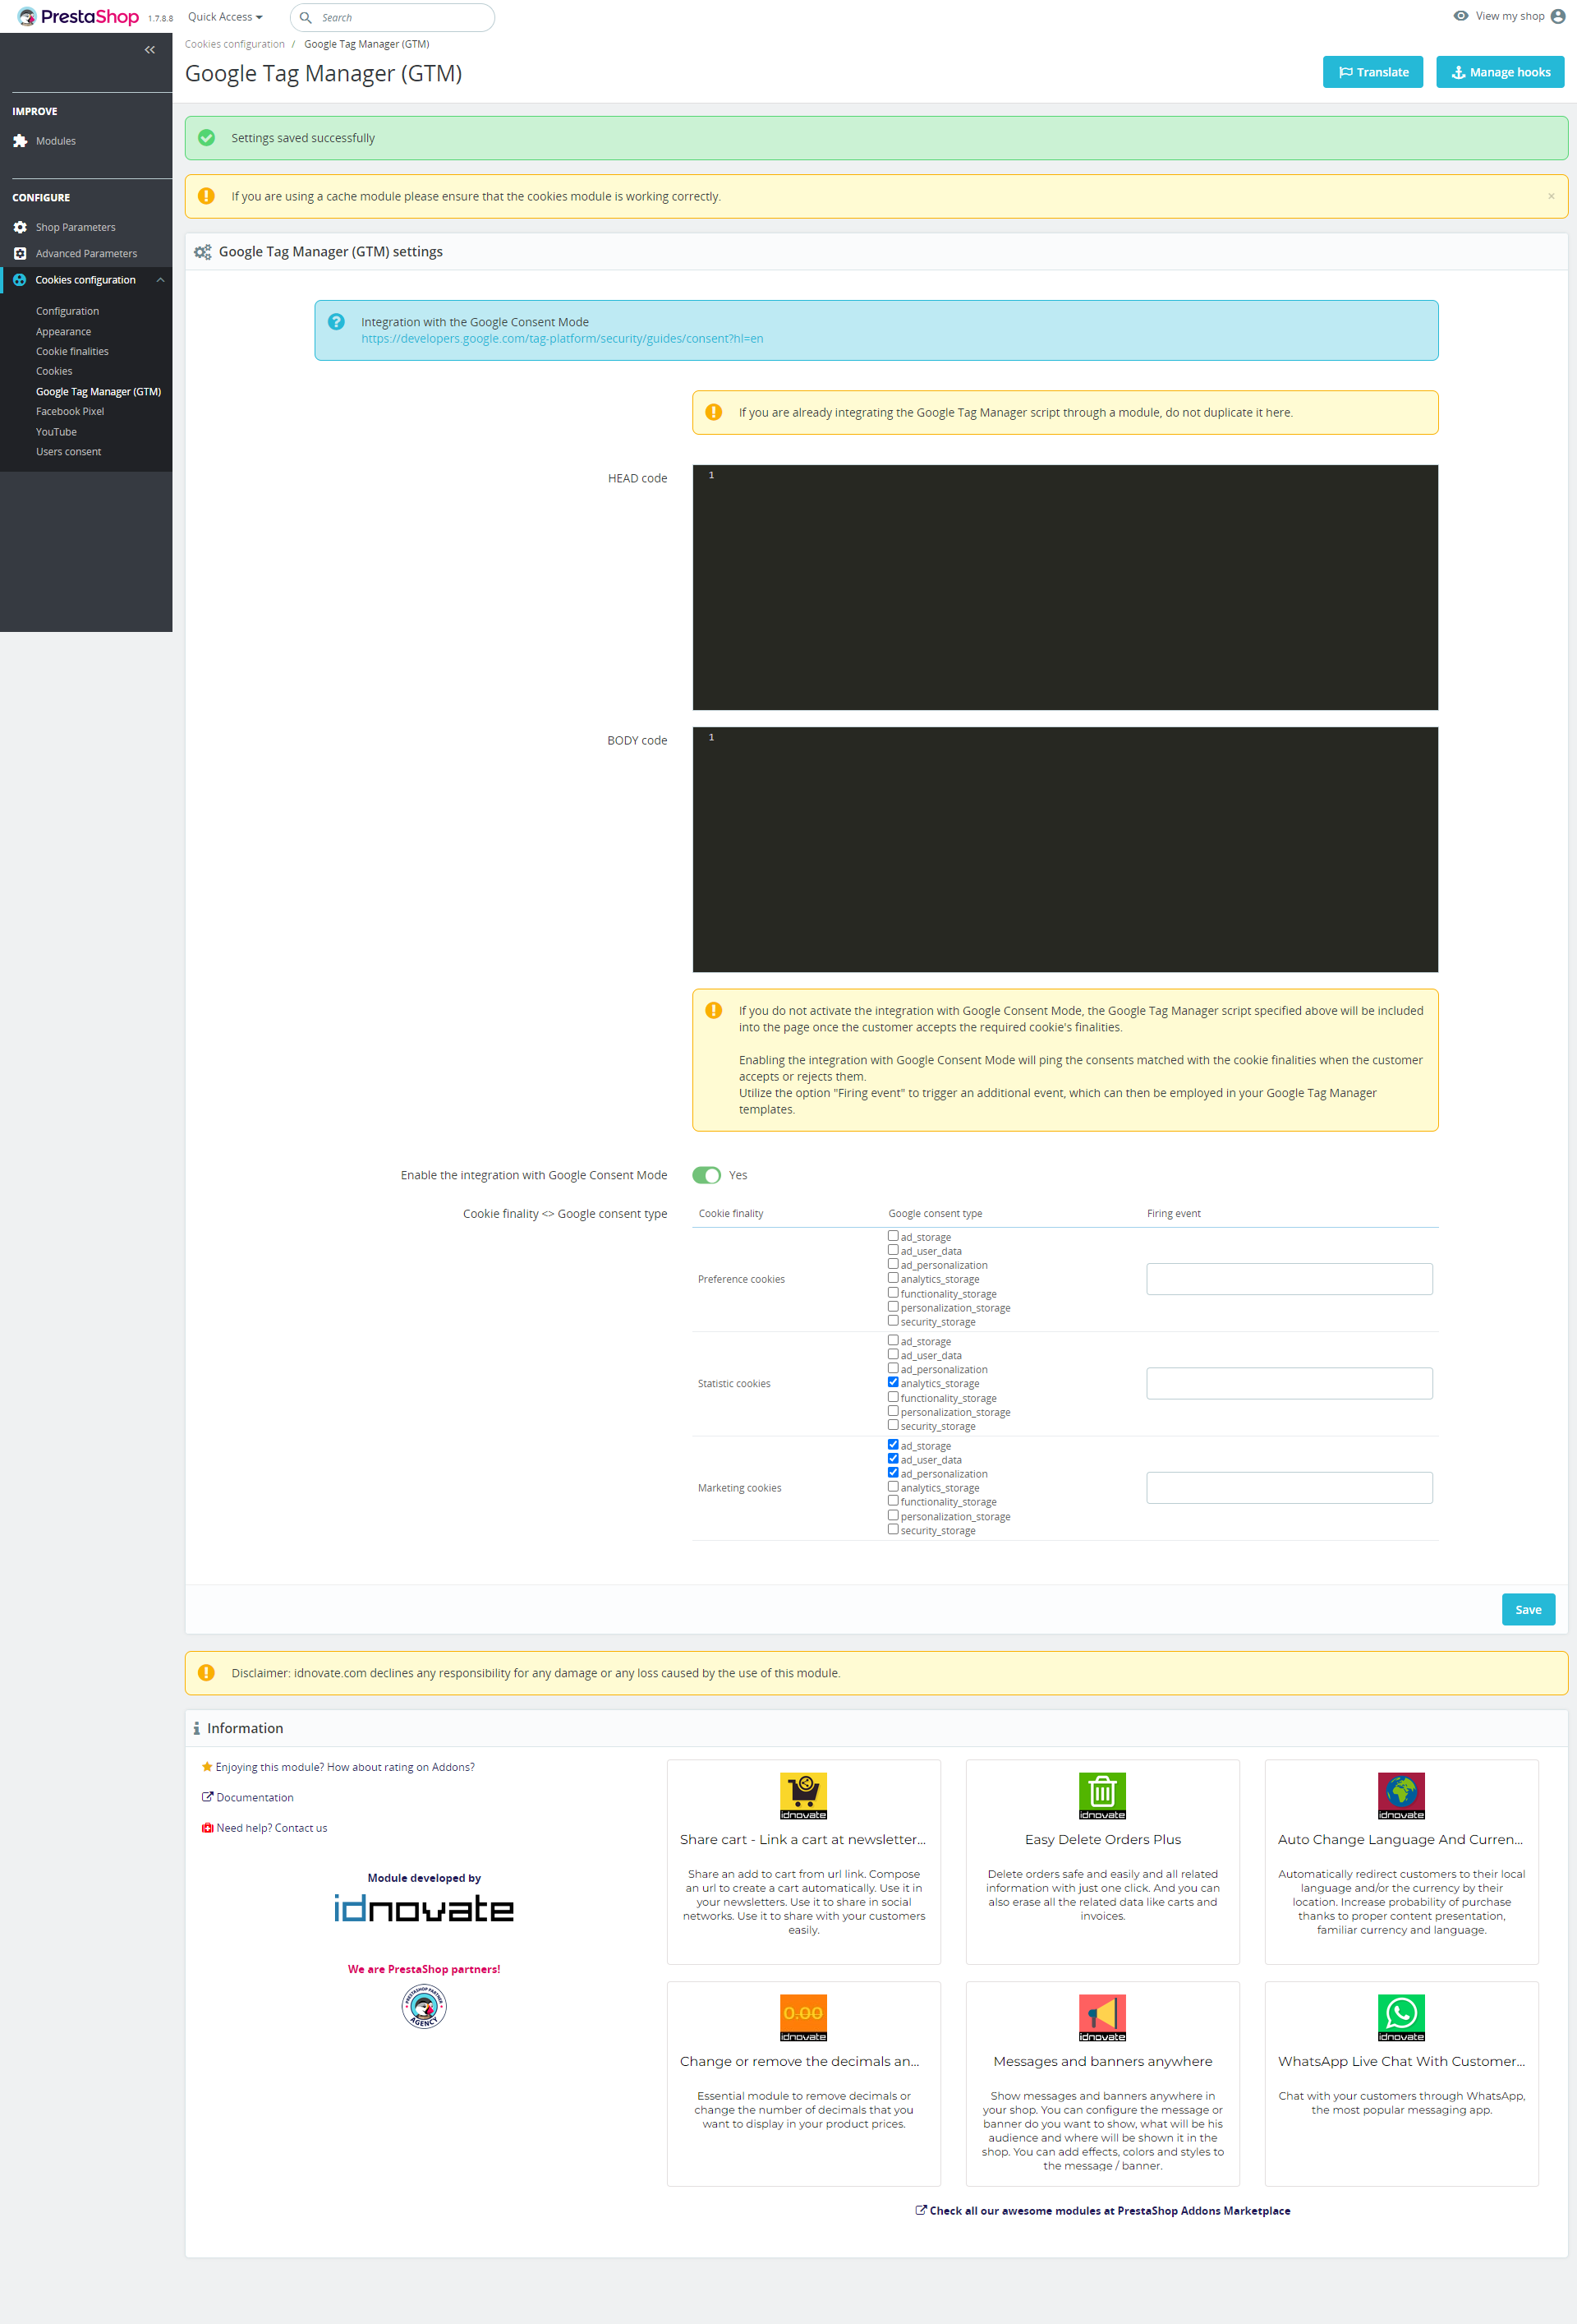The image size is (1577, 2324).
Task: Check ad_storage for Preference cookies
Action: click(893, 1236)
